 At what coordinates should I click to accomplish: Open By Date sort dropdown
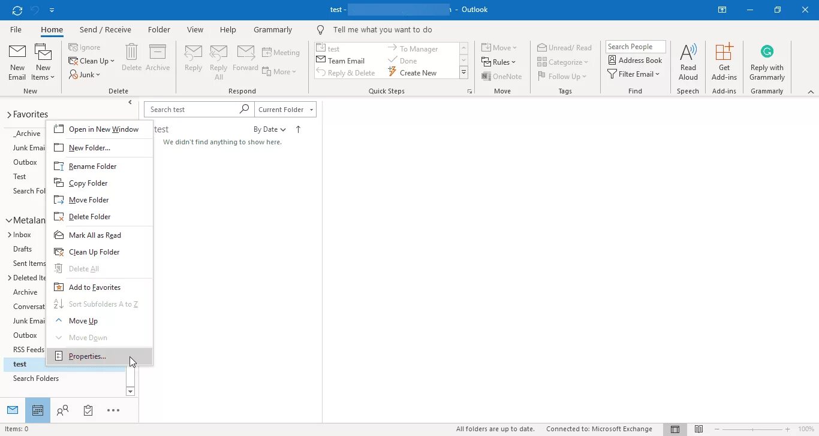[x=270, y=129]
